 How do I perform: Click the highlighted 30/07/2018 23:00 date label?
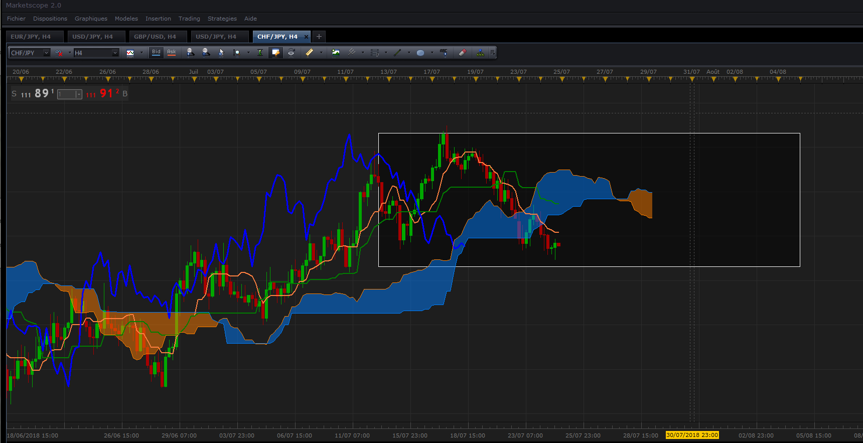click(x=692, y=435)
